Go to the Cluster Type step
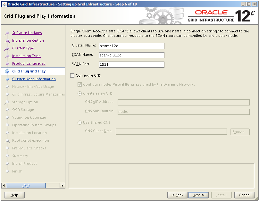Image resolution: width=259 pixels, height=201 pixels. [x=23, y=48]
